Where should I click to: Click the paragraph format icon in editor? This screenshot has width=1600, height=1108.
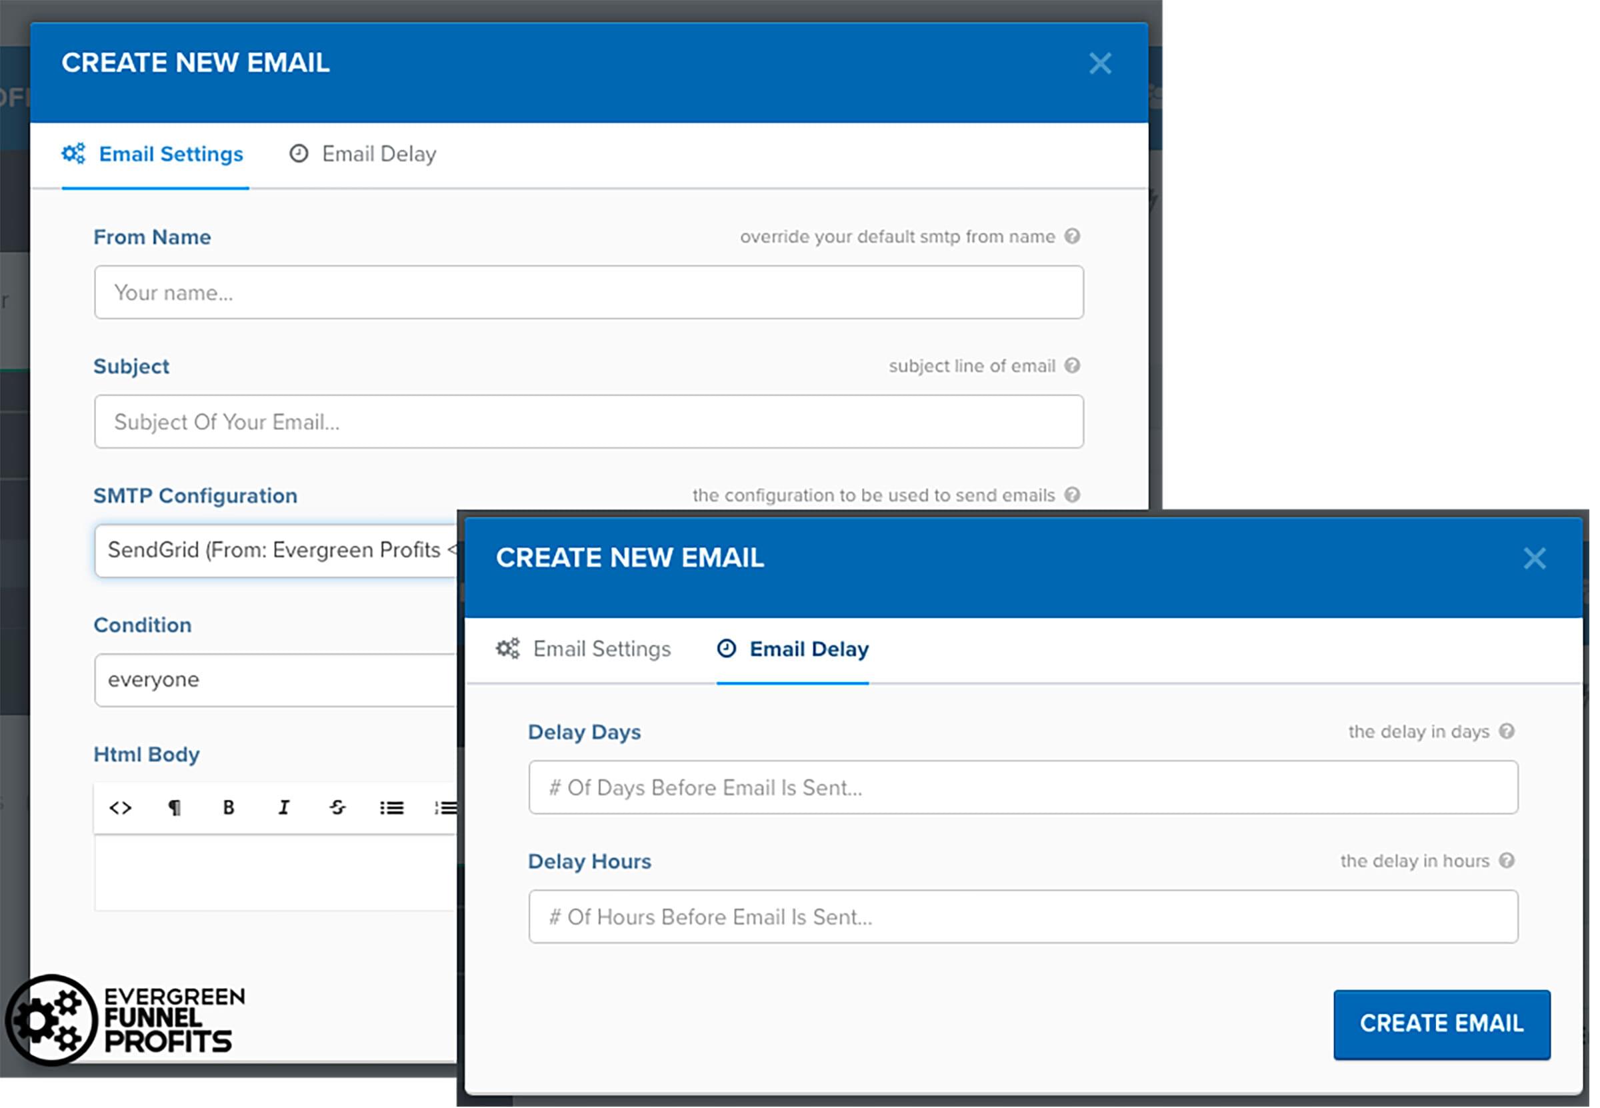tap(174, 808)
